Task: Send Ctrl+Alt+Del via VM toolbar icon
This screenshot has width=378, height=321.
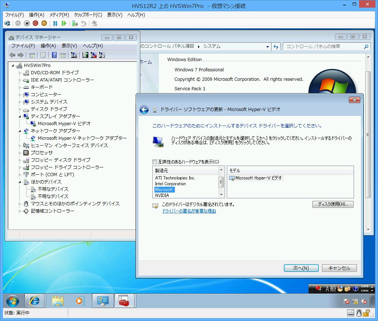Action: pos(8,23)
